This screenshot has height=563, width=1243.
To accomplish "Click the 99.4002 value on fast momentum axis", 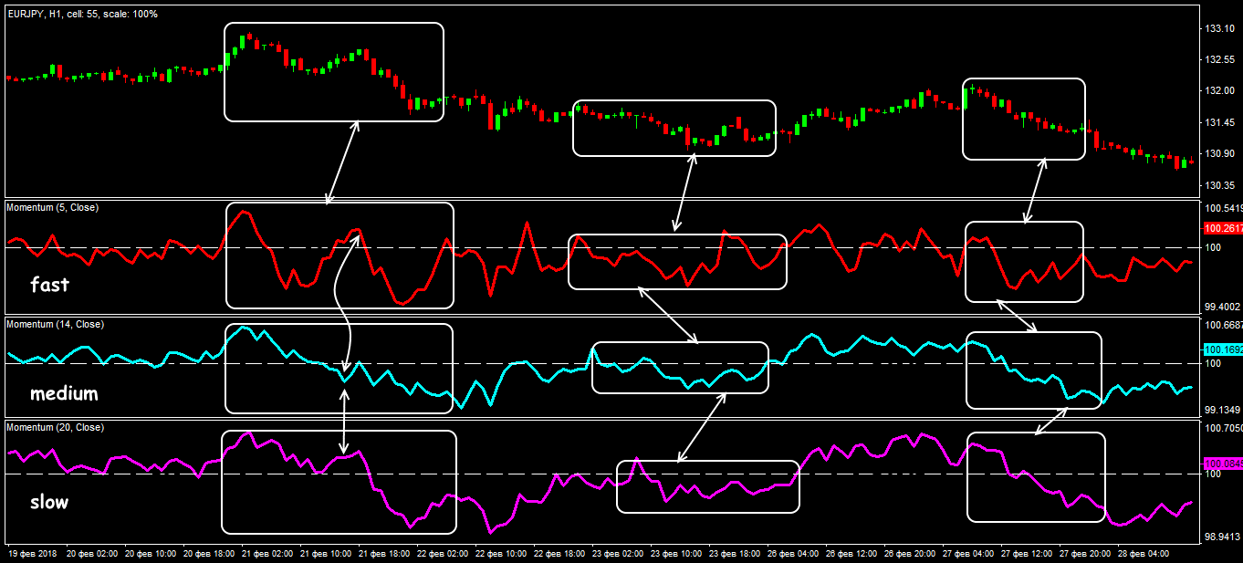I will tap(1223, 308).
